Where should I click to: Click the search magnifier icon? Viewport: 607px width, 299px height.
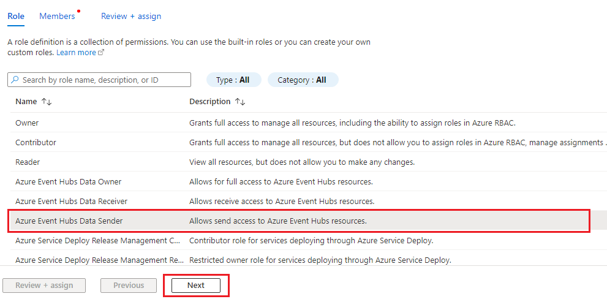pyautogui.click(x=15, y=80)
